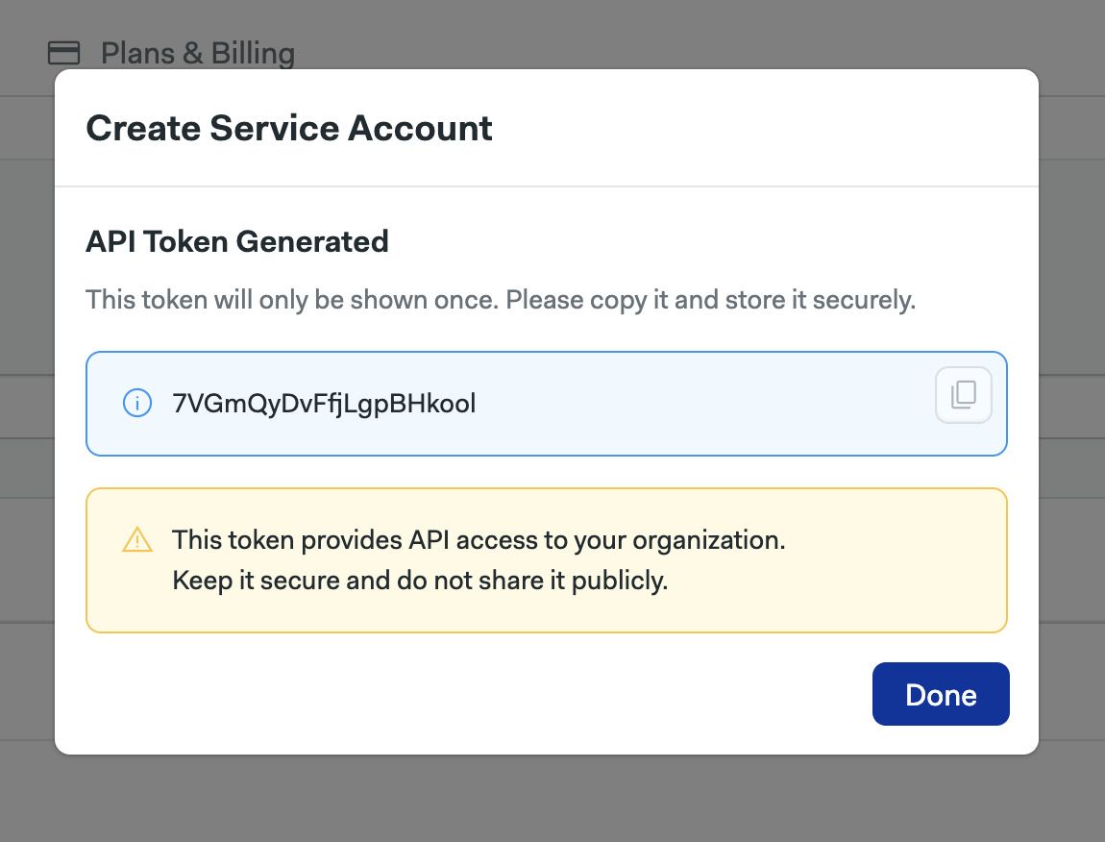Click the token security warning message
This screenshot has width=1105, height=842.
(479, 559)
